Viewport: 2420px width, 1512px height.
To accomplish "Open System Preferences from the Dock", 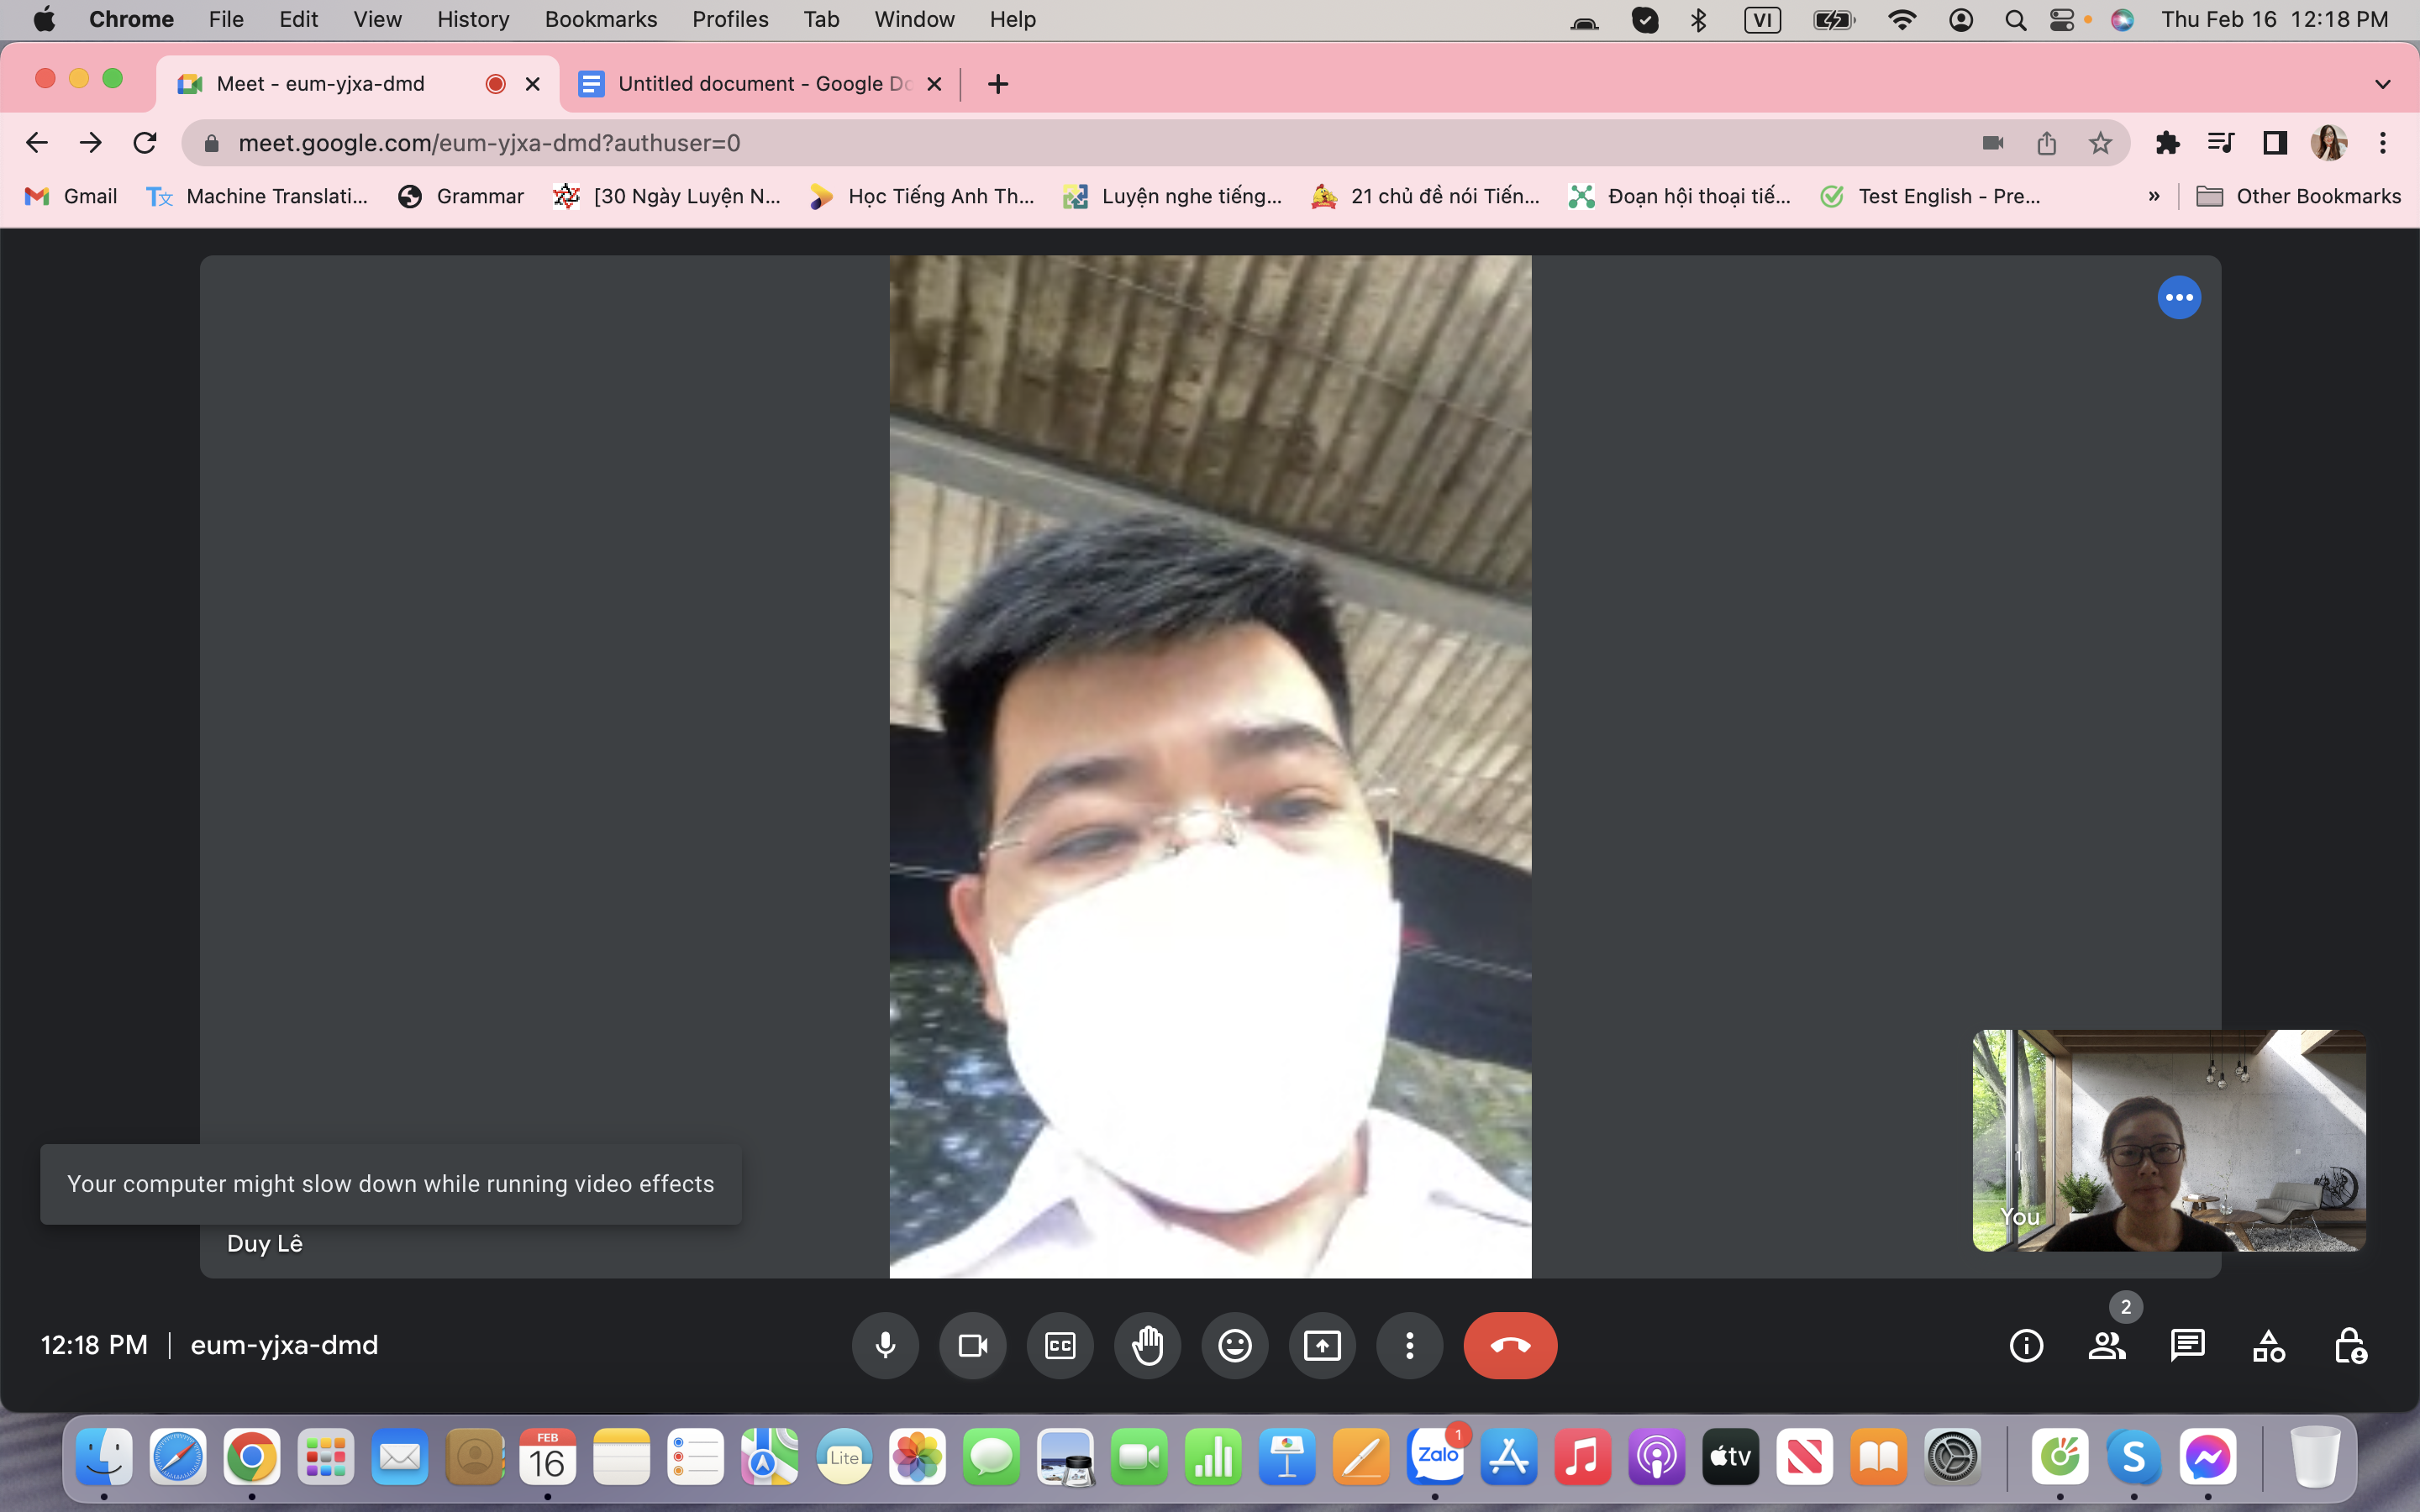I will pyautogui.click(x=1953, y=1457).
